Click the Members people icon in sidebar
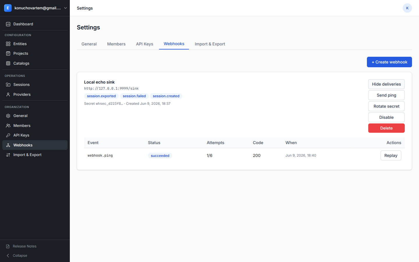Screen dimensions: 419x262 [8, 126]
